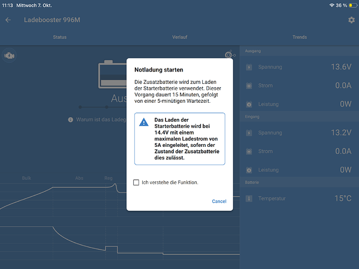Viewport: 359px width, 269px height.
Task: Cancel the Notladung starten dialog
Action: [219, 201]
